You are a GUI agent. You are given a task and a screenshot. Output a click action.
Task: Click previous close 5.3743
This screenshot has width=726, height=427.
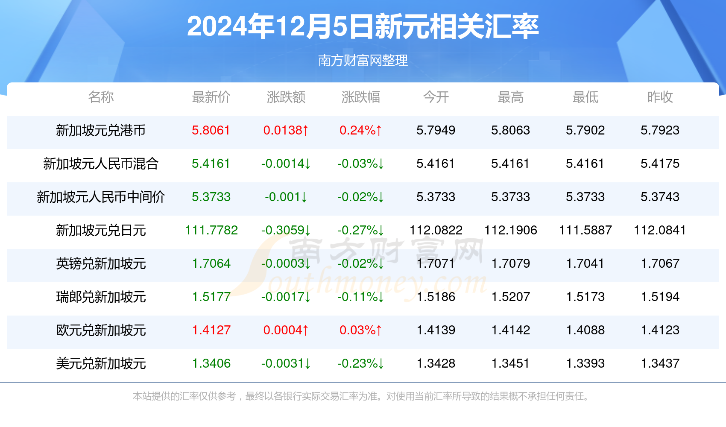[660, 197]
